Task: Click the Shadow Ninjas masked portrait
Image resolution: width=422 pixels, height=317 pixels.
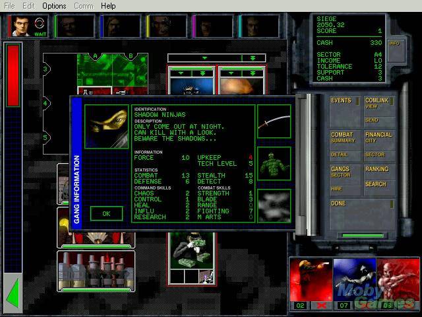Action: pos(107,127)
